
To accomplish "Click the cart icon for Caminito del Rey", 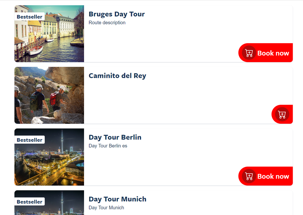I will pos(282,114).
